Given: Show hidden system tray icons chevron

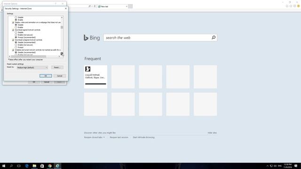Looking at the screenshot, I should (268, 166).
